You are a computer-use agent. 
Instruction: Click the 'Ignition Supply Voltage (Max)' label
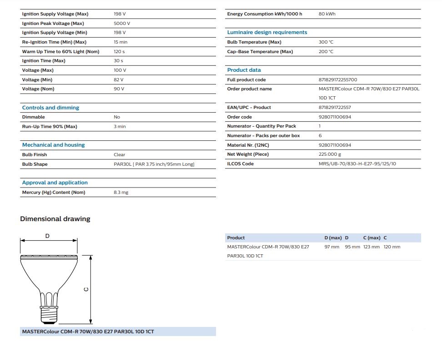[x=55, y=14]
